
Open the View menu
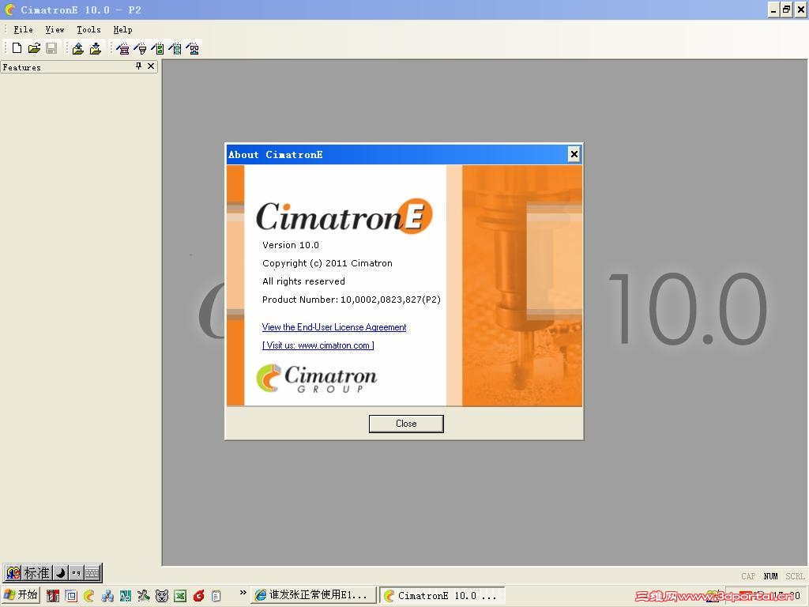[55, 29]
